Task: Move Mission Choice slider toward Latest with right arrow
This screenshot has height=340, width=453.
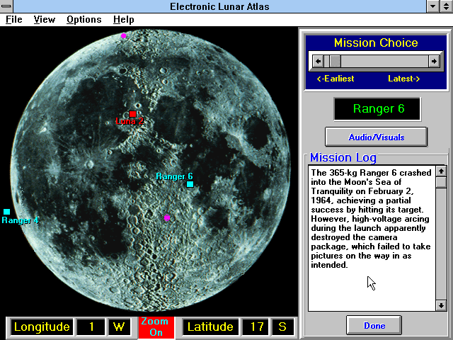Action: 434,62
